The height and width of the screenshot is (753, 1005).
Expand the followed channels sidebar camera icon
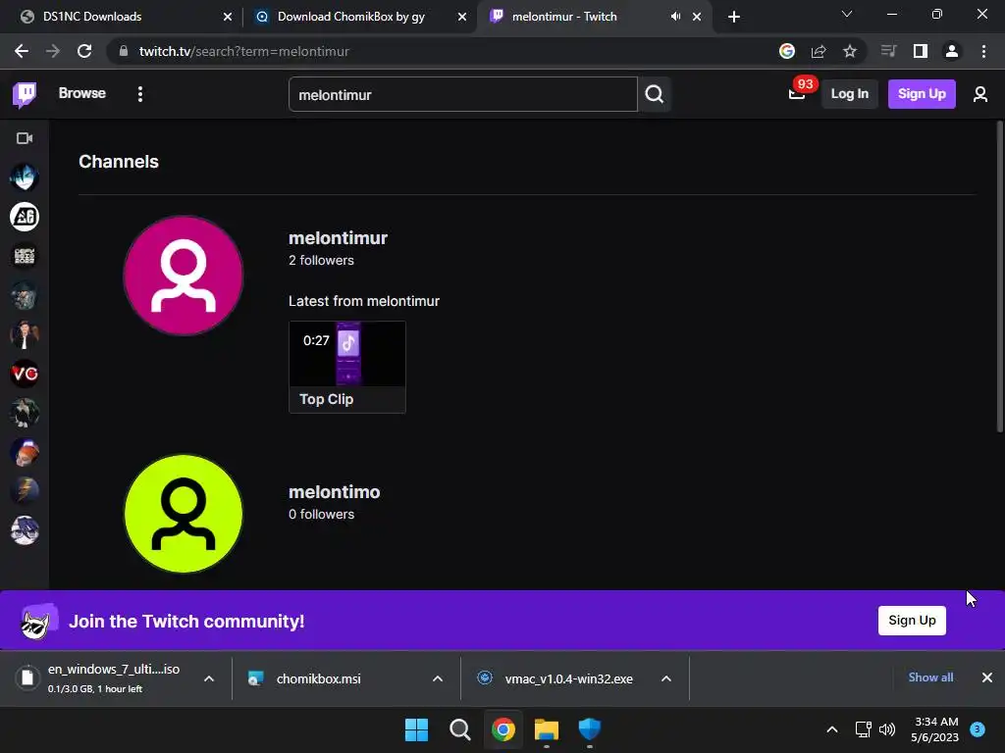[x=25, y=138]
